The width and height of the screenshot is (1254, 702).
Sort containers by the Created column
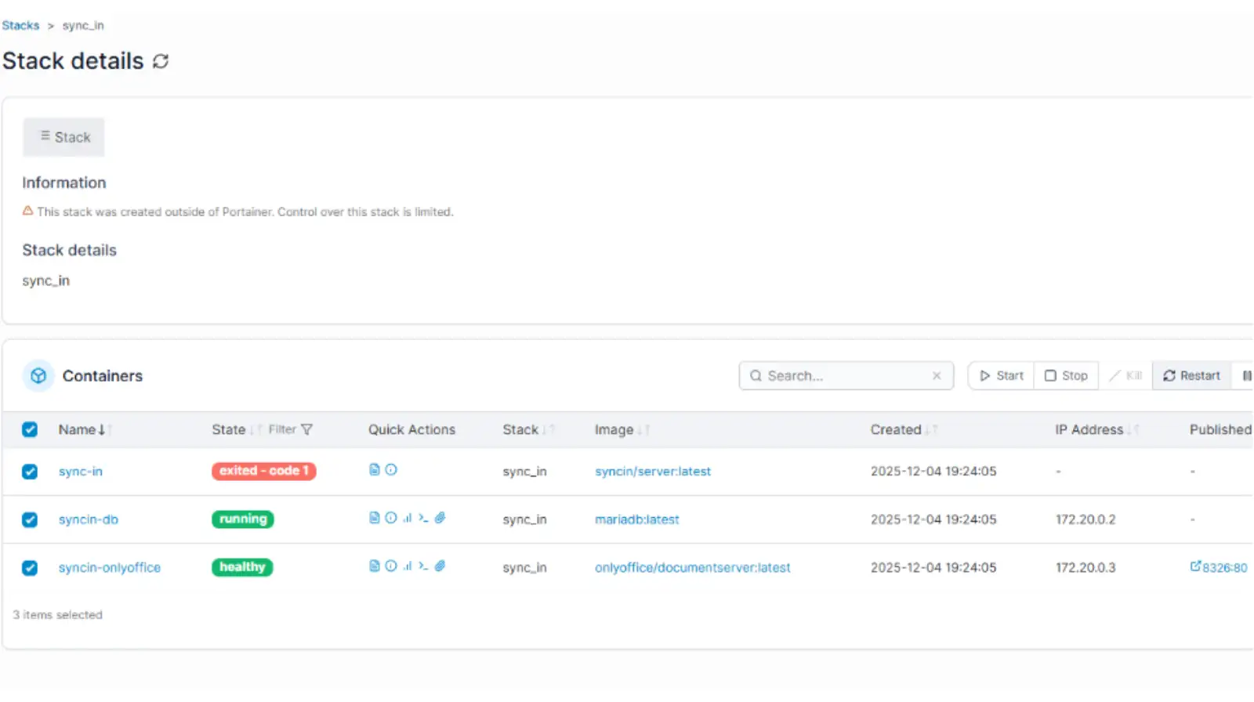[x=896, y=429]
